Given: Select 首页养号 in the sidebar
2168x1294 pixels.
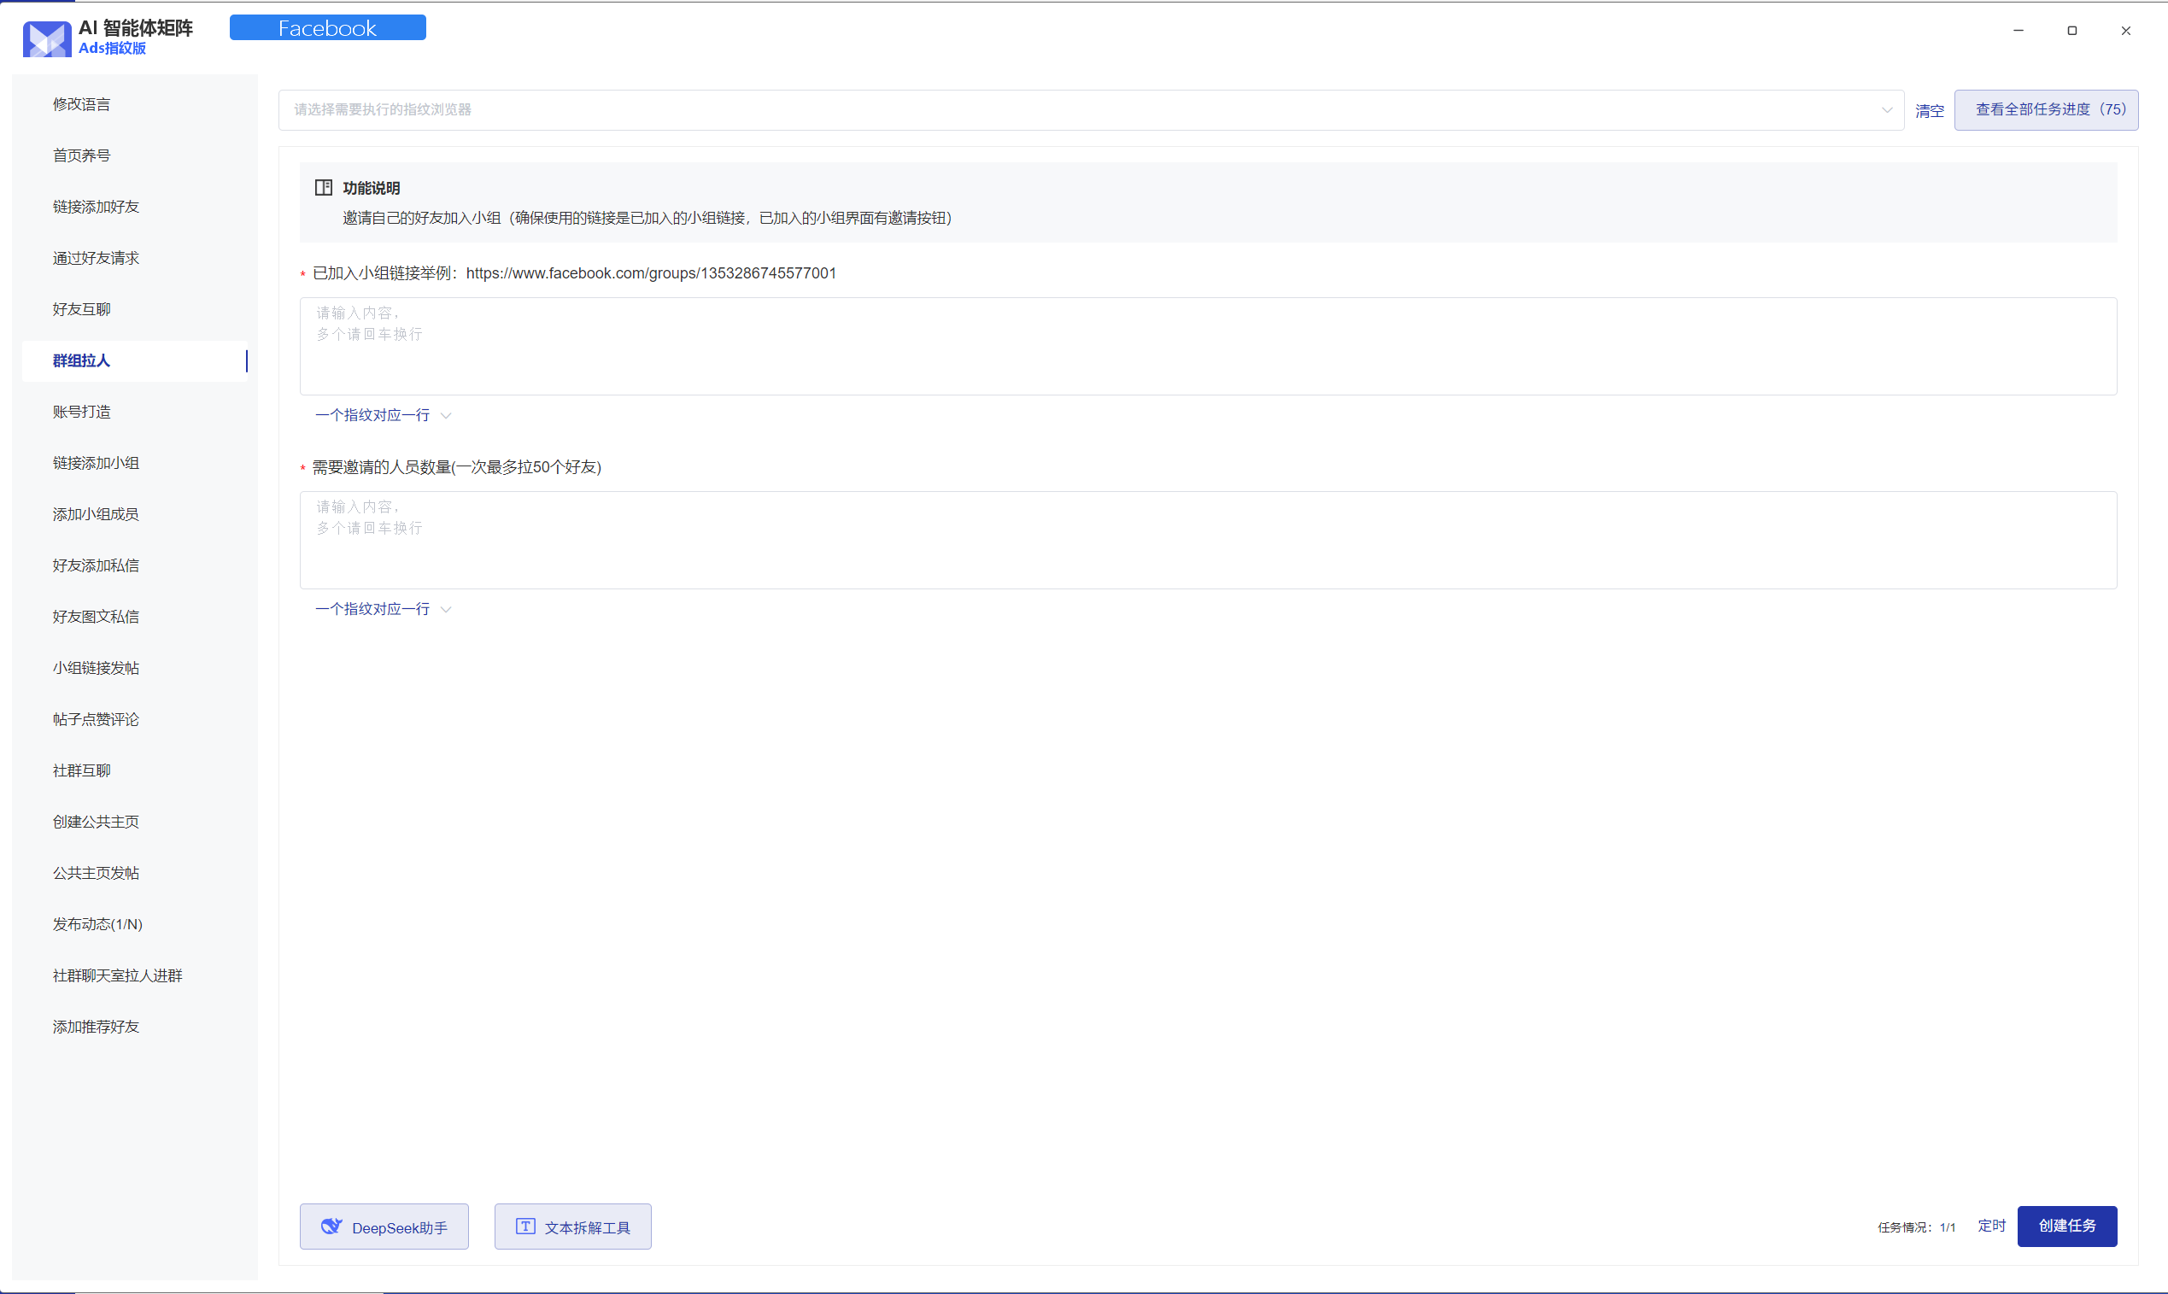Looking at the screenshot, I should (x=81, y=155).
